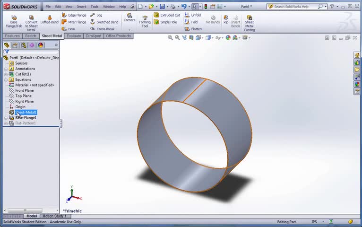Expand the Cut list(1) node

(6, 74)
